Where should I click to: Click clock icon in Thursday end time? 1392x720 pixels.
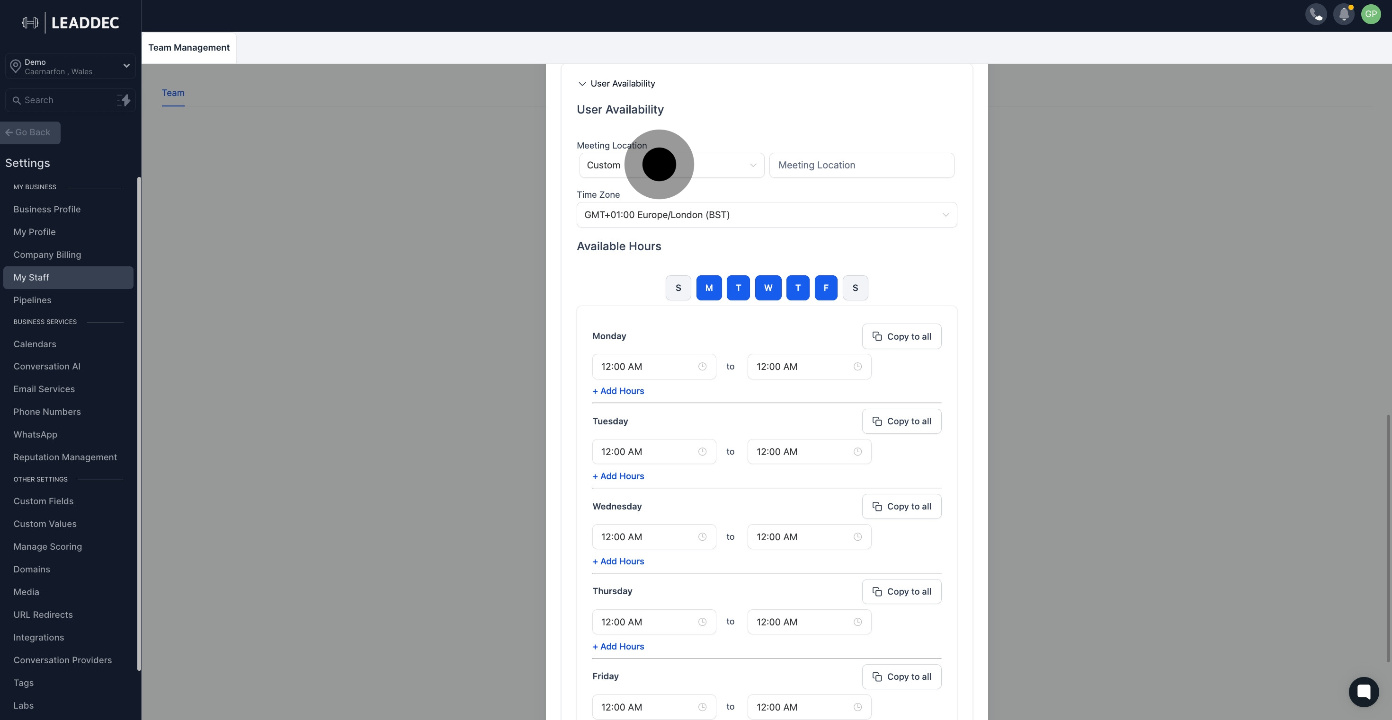click(857, 622)
